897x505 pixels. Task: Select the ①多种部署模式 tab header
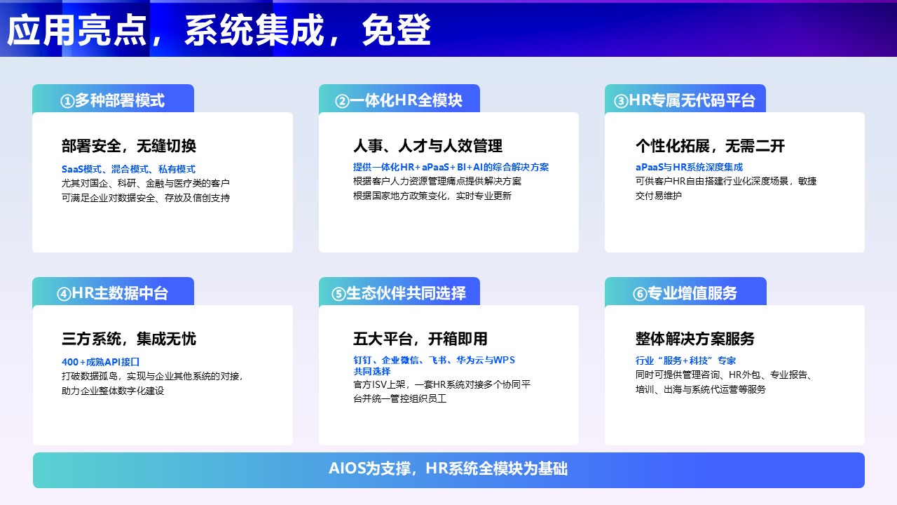point(113,100)
